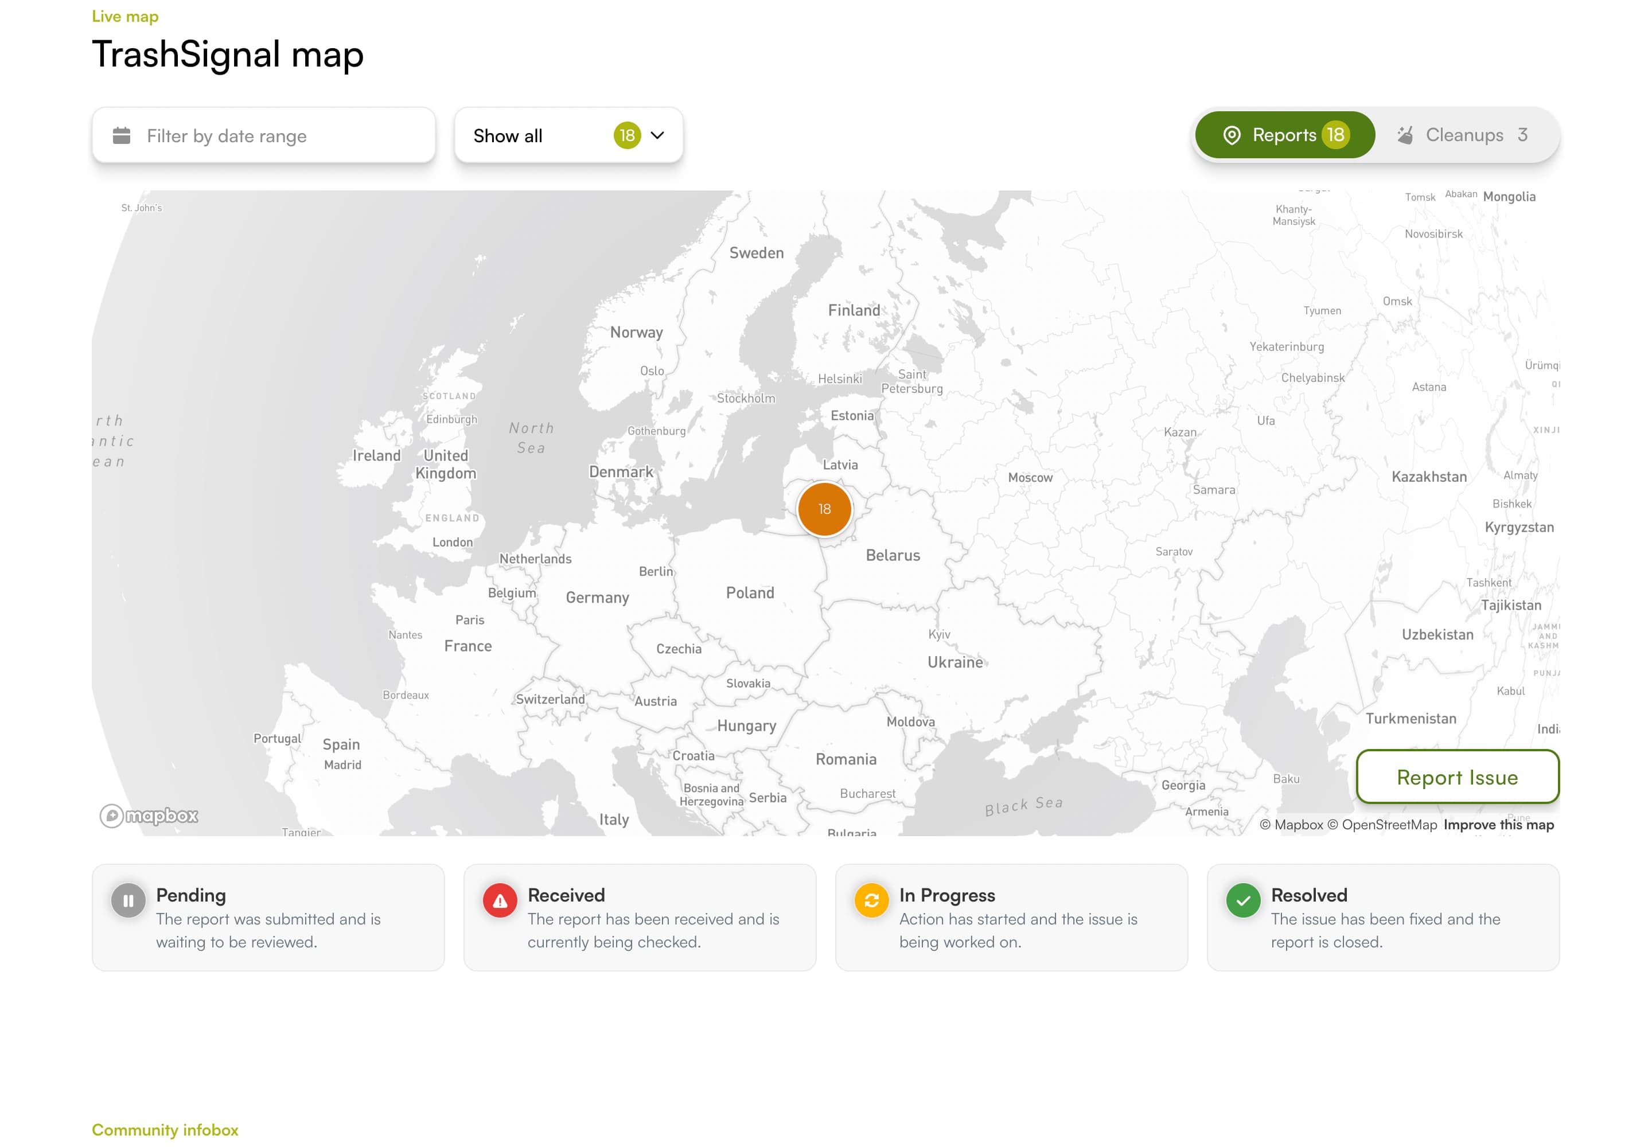1652x1147 pixels.
Task: Click the red Received warning icon
Action: [500, 900]
